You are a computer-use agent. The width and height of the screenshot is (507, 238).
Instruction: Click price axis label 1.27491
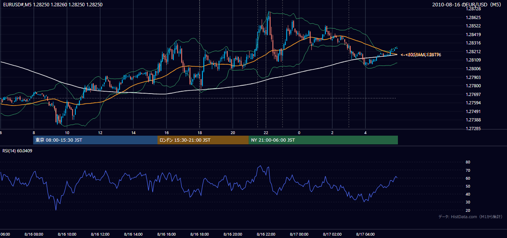[x=474, y=111]
